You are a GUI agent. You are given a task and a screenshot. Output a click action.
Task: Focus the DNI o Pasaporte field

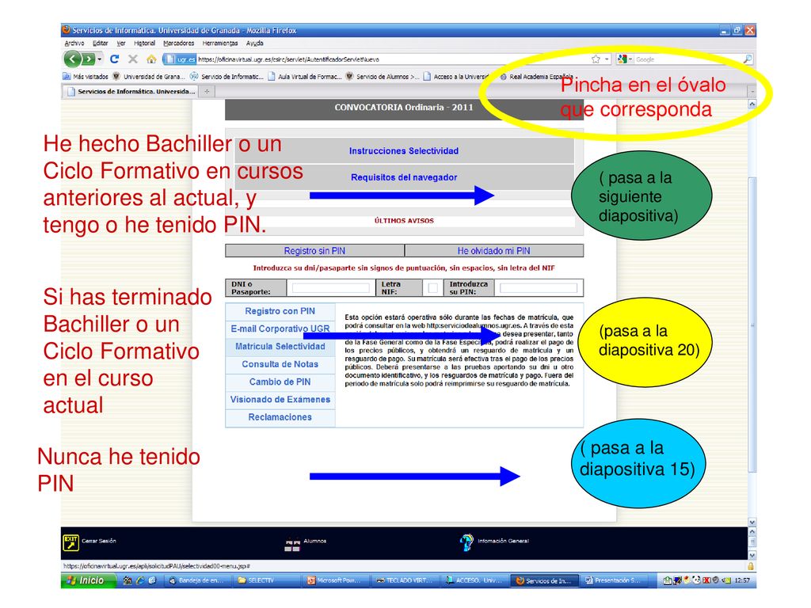(330, 288)
